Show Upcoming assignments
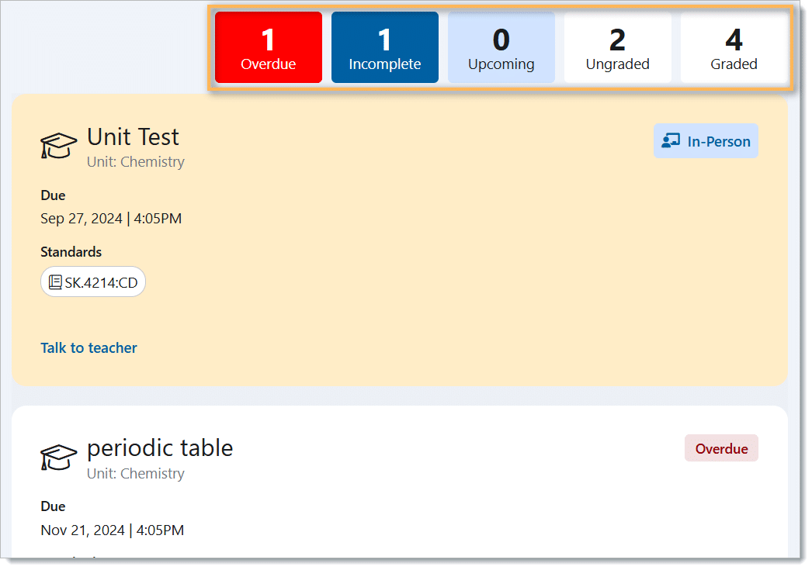 pos(501,47)
